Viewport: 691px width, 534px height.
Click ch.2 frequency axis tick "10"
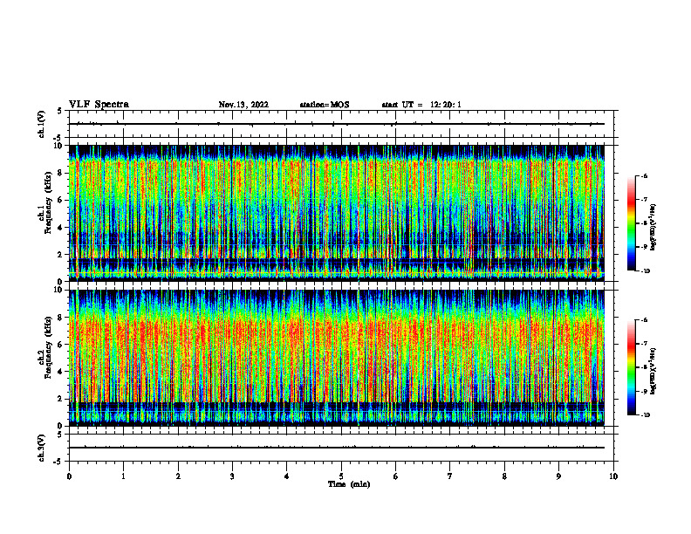[59, 290]
